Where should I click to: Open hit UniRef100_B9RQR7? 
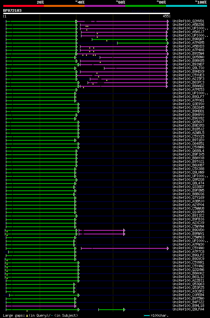click(188, 39)
